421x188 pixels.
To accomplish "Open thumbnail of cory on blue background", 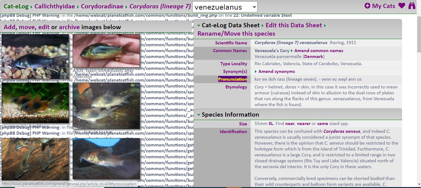I will (x=106, y=159).
